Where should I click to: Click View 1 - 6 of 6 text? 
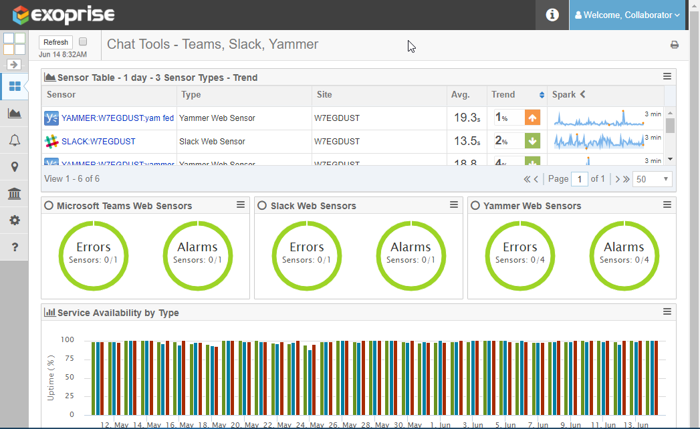point(72,179)
